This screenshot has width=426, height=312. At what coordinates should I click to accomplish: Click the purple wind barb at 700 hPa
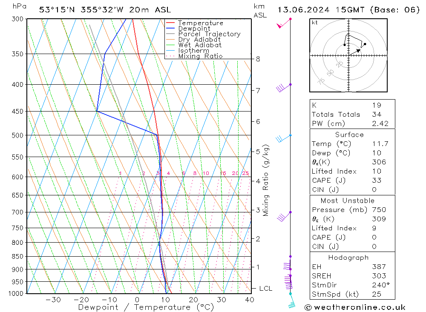point(284,216)
